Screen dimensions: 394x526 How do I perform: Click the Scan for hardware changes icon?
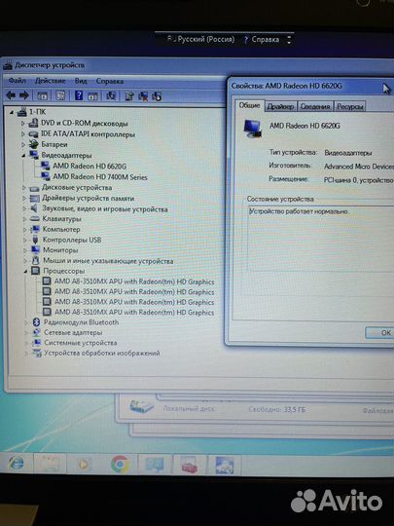click(111, 95)
